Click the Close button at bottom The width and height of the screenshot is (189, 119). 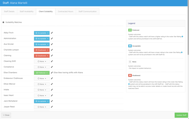coord(6,115)
